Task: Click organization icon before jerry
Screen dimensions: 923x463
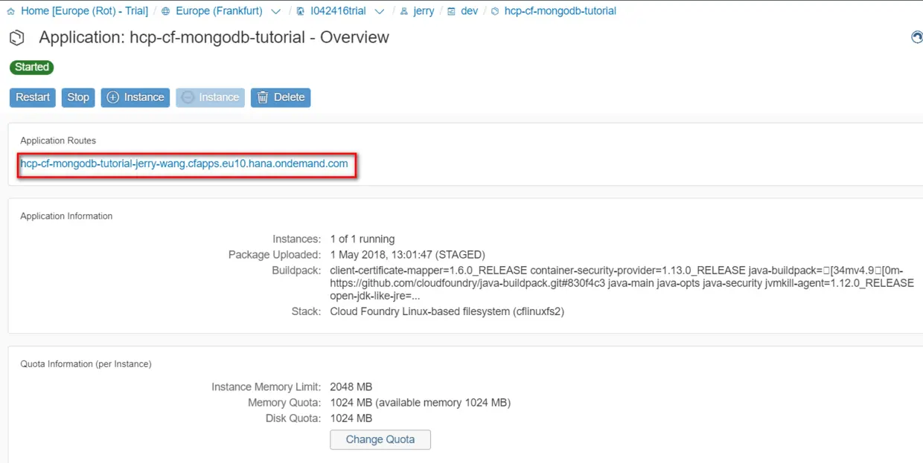Action: pyautogui.click(x=403, y=11)
